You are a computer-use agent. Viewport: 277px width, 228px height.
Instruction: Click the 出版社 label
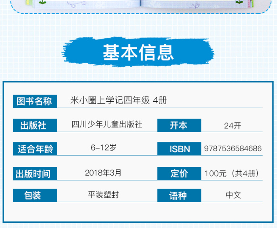(x=35, y=125)
